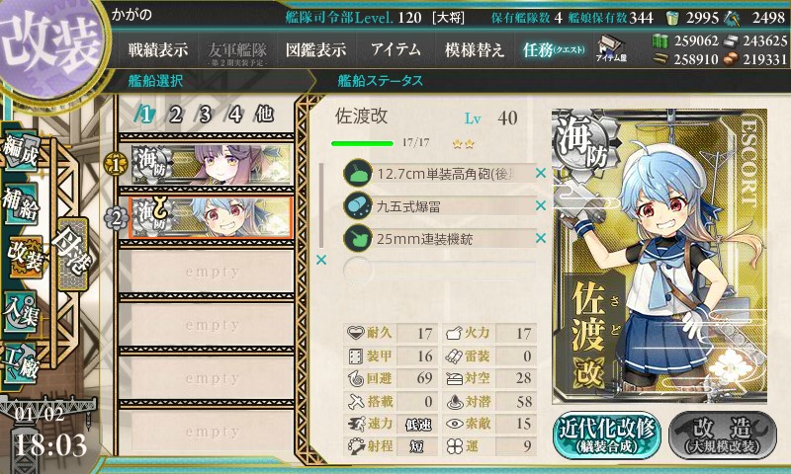Remove the 九五式爆雷 equipment with its X

point(541,205)
